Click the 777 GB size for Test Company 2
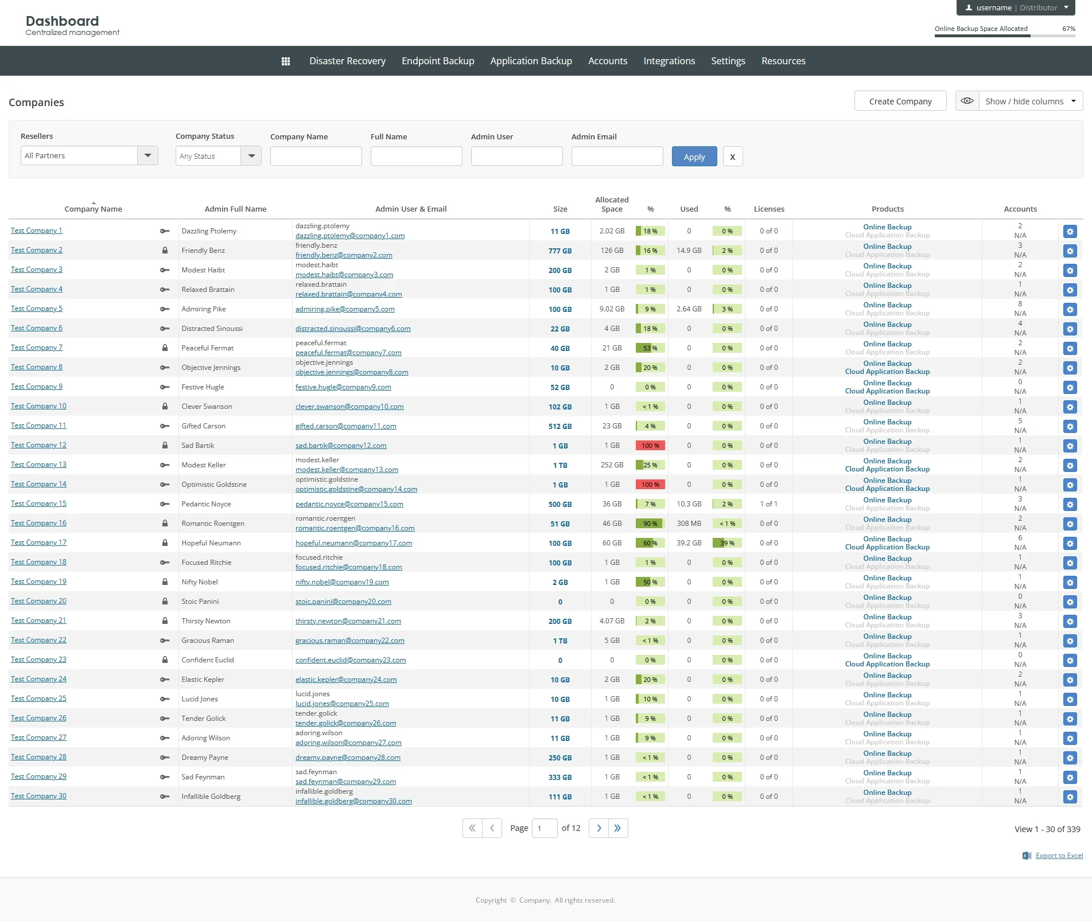The image size is (1092, 921). coord(560,251)
